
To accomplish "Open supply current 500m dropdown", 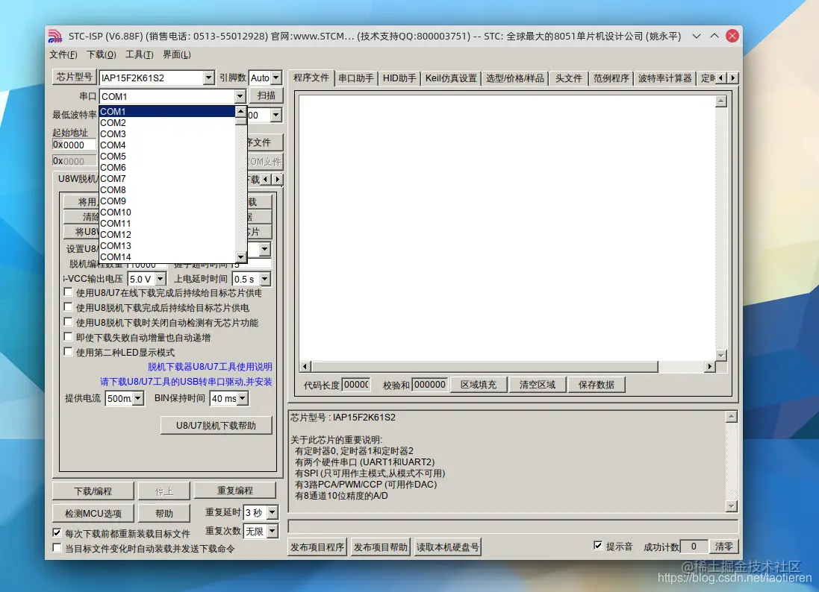I will click(138, 398).
